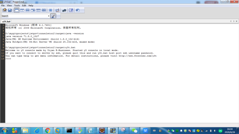Choose the four pane grid layout
239x134 pixels.
(44, 10)
